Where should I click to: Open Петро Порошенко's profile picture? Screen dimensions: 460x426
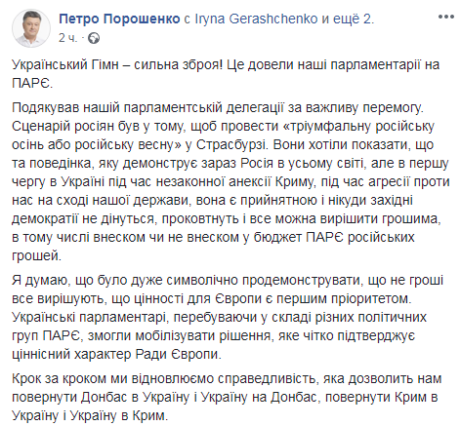tap(31, 28)
